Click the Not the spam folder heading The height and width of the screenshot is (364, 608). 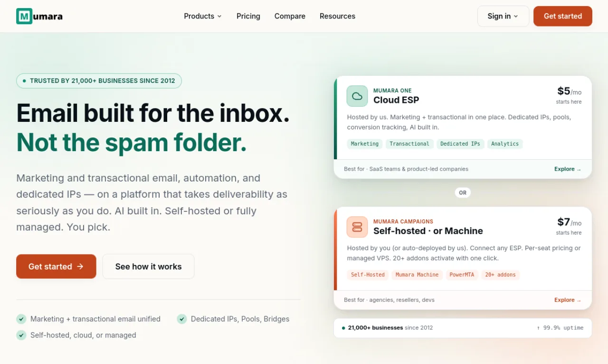coord(132,143)
